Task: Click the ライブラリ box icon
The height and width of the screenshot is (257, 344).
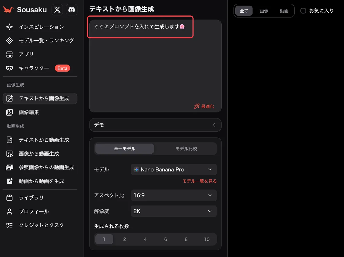Action: coord(9,198)
